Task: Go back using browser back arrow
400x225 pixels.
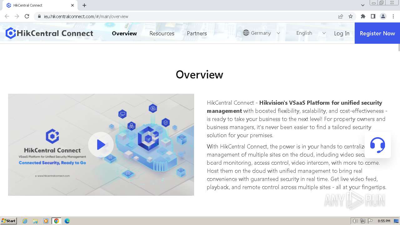Action: tap(7, 16)
